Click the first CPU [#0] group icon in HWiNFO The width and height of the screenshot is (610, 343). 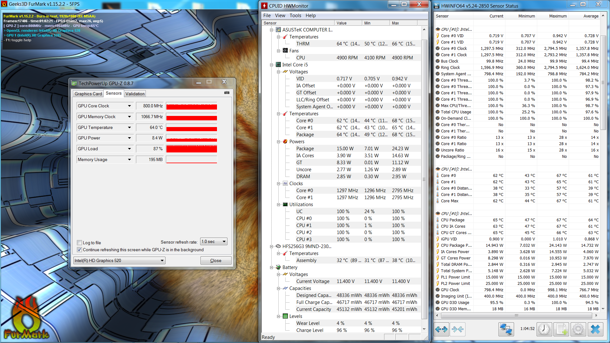[x=438, y=29]
